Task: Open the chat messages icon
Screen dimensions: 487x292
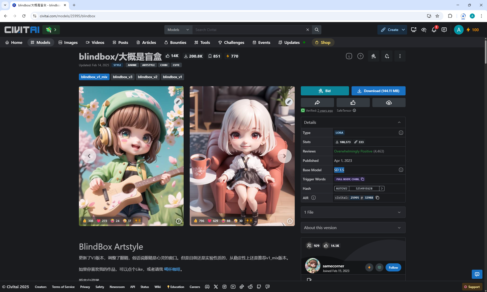Action: 444,30
